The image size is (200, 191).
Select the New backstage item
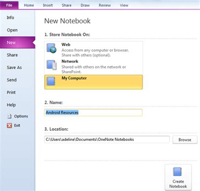pyautogui.click(x=18, y=42)
